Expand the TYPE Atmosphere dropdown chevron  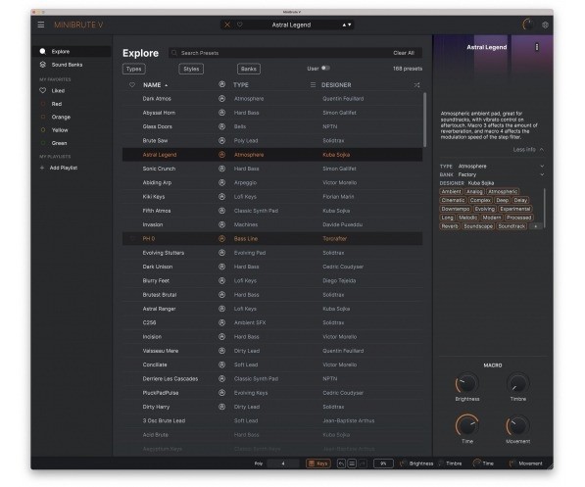coord(542,167)
